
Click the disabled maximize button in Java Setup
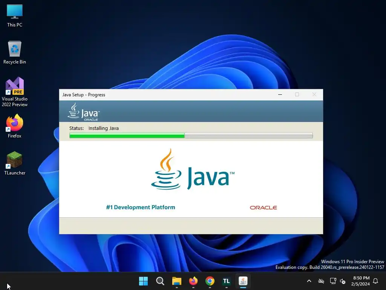click(x=297, y=94)
